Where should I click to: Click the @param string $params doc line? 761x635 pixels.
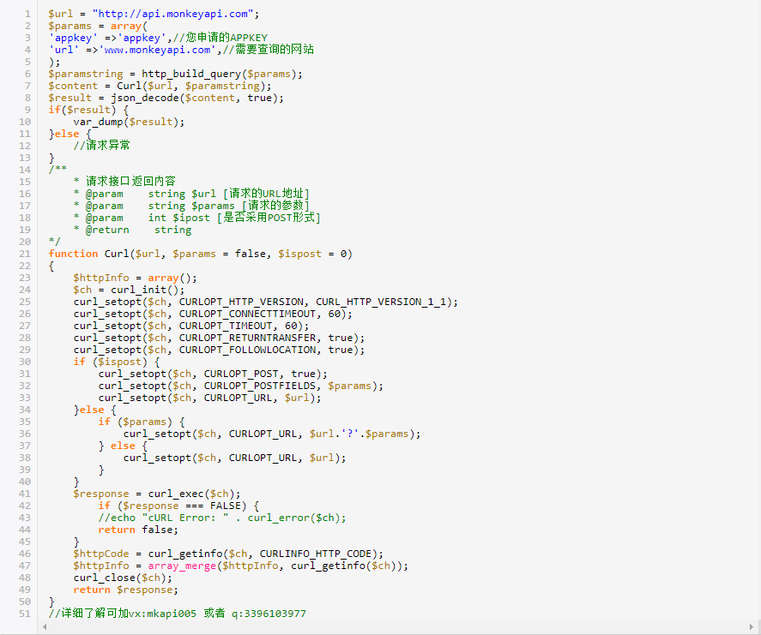pyautogui.click(x=191, y=206)
